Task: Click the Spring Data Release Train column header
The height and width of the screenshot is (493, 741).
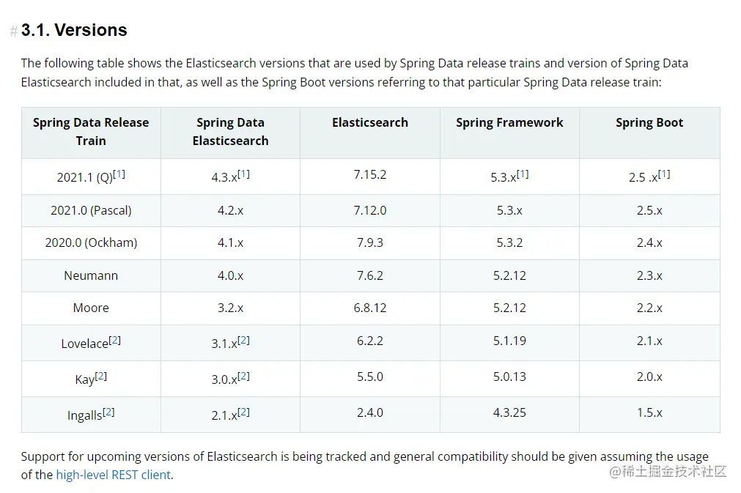Action: point(91,132)
